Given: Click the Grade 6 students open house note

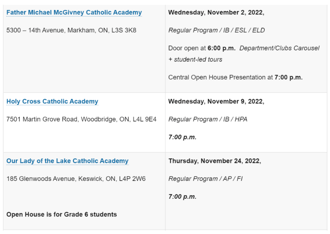Looking at the screenshot, I should click(62, 214).
